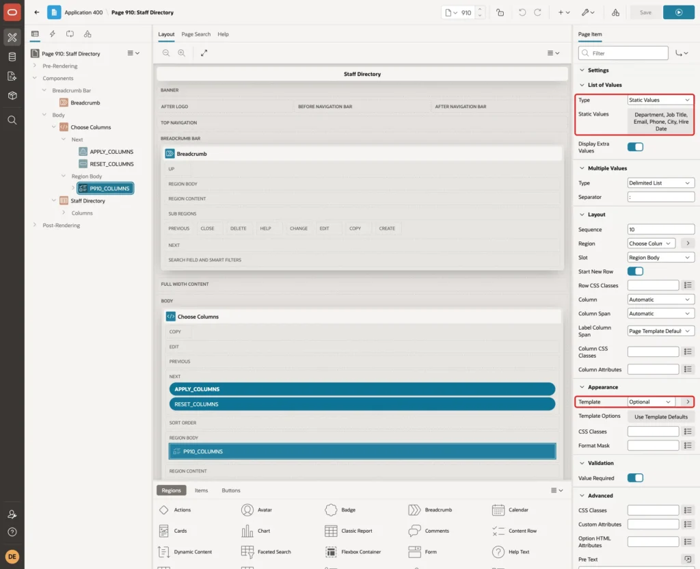Go to Choose Columns region arrow
This screenshot has height=569, width=700.
(688, 243)
